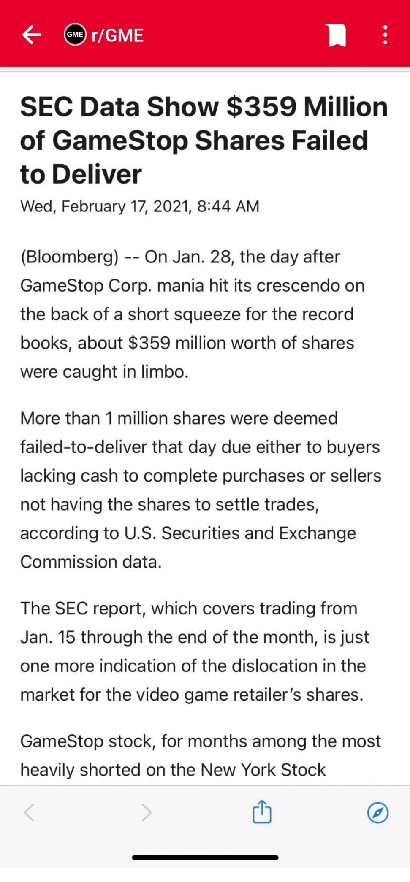This screenshot has width=410, height=882.
Task: Tap the paragraph starting GameStop stock
Action: (201, 755)
